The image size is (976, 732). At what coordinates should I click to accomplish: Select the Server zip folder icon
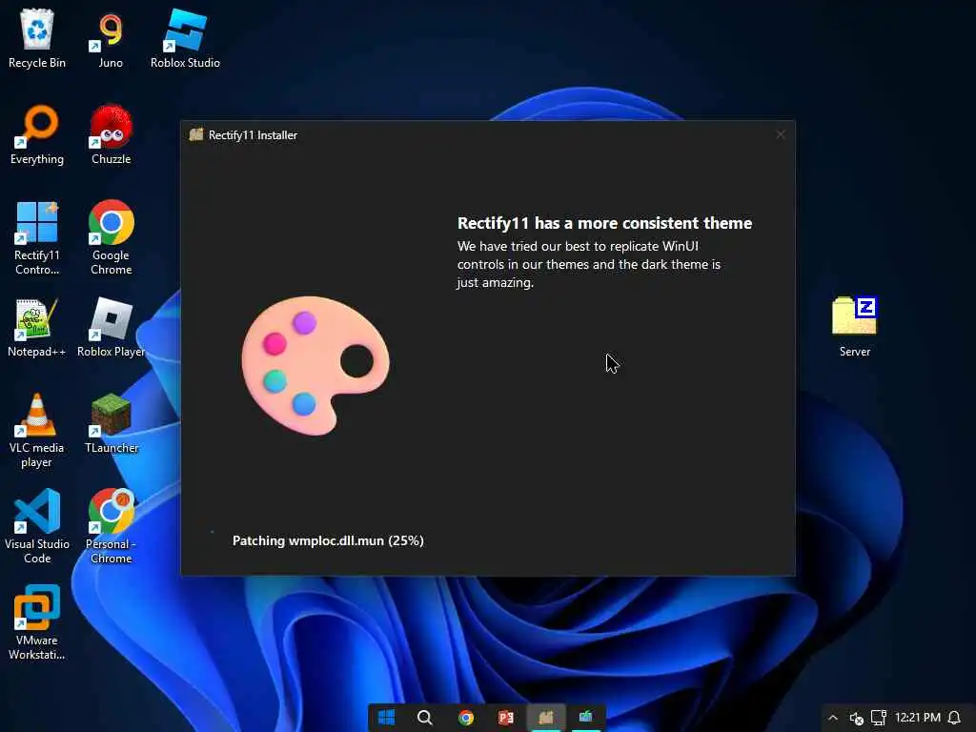point(855,328)
